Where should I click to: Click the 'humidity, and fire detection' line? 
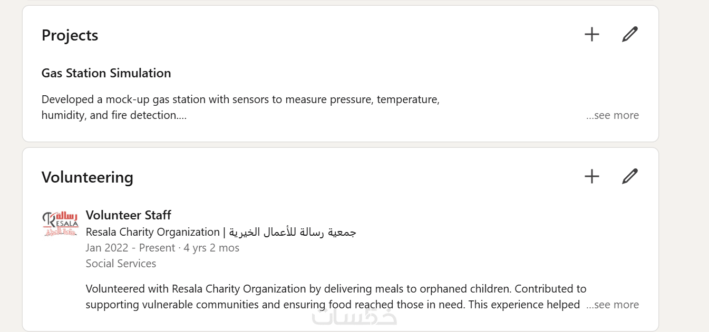pyautogui.click(x=113, y=115)
